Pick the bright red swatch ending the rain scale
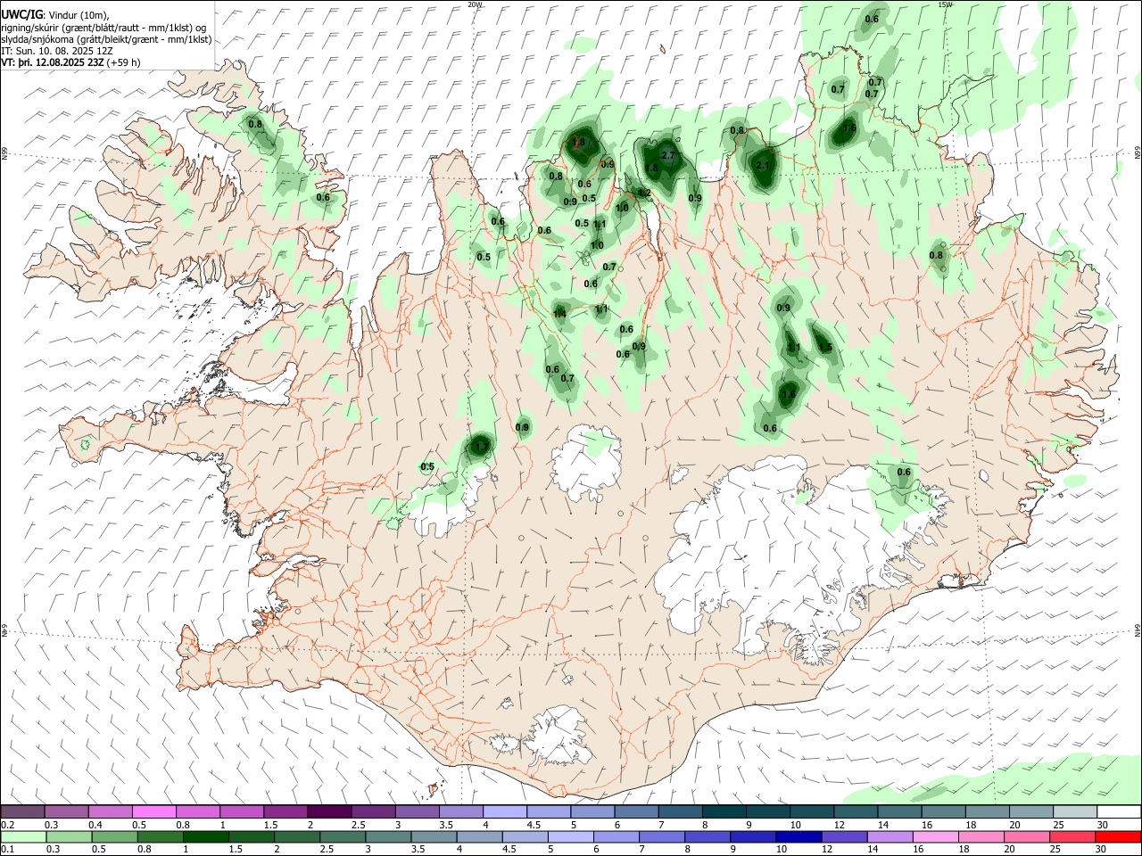The image size is (1142, 856). pyautogui.click(x=1118, y=836)
